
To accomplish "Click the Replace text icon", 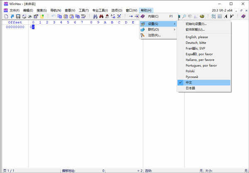I will coord(113,16).
